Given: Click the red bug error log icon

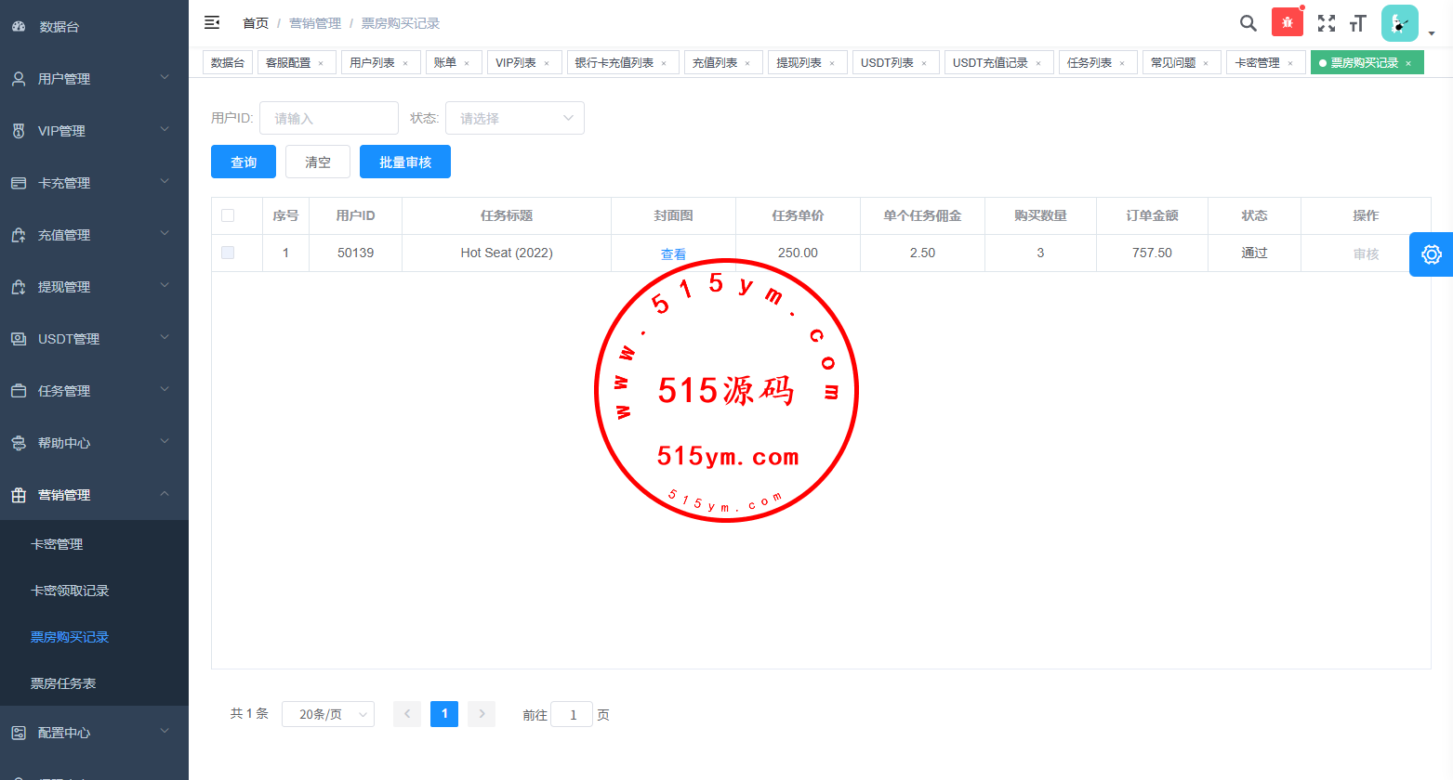Looking at the screenshot, I should (1287, 23).
